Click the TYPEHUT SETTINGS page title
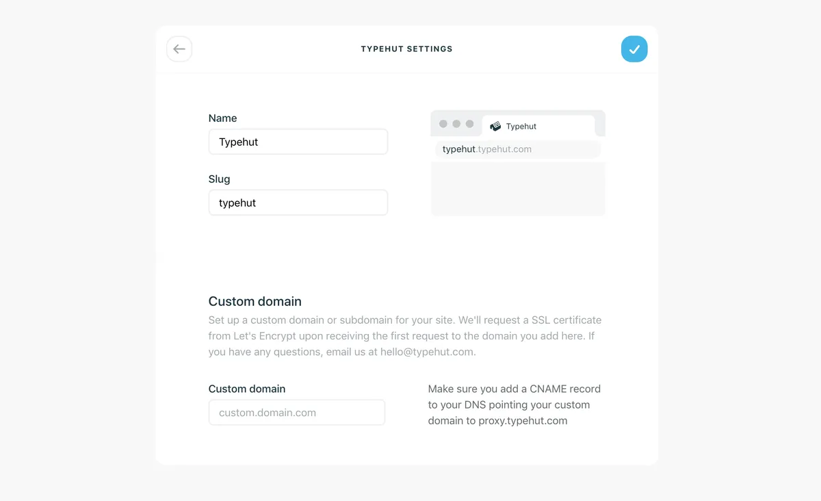 point(406,49)
